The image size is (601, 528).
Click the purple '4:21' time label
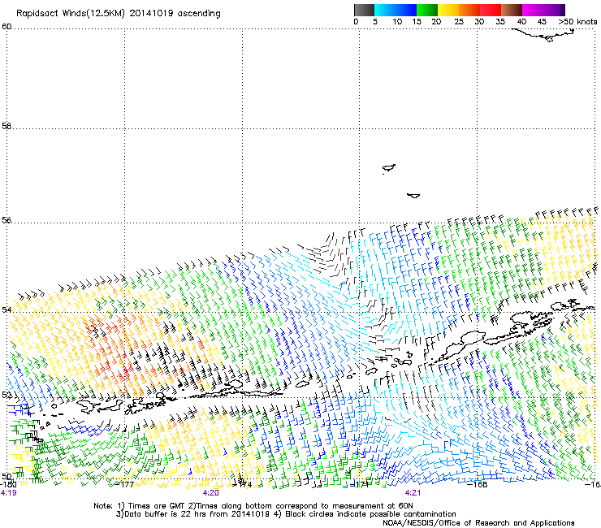pos(413,493)
